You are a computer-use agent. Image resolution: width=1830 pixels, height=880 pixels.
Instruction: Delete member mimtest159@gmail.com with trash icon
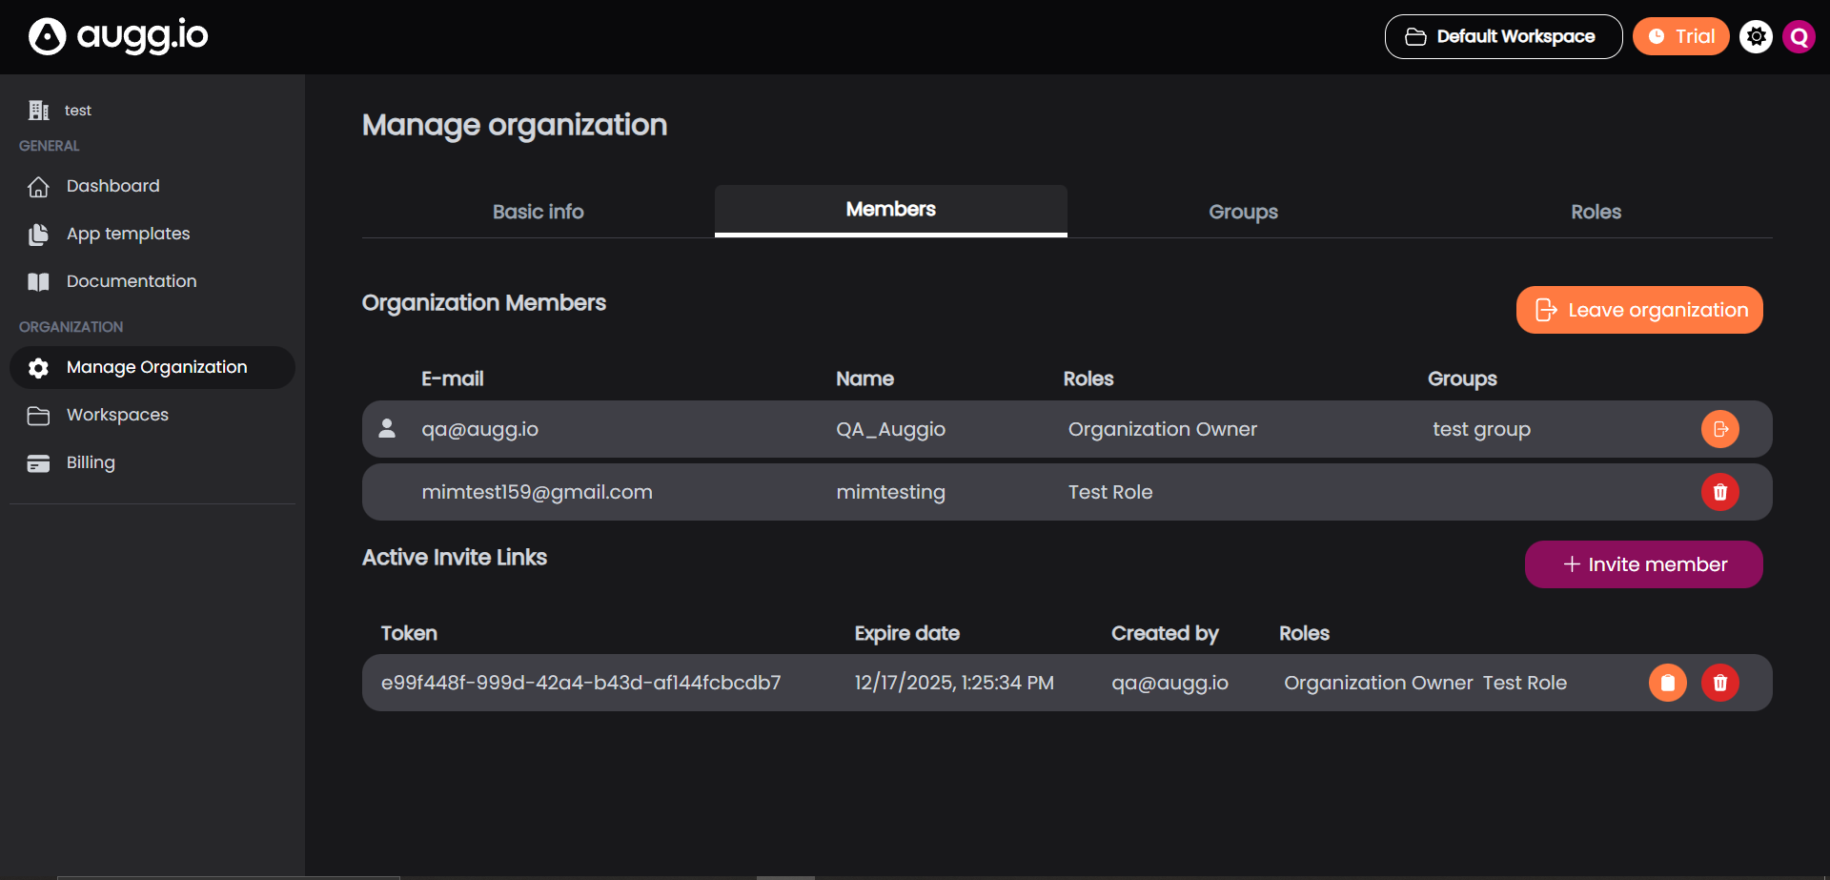pos(1719,492)
